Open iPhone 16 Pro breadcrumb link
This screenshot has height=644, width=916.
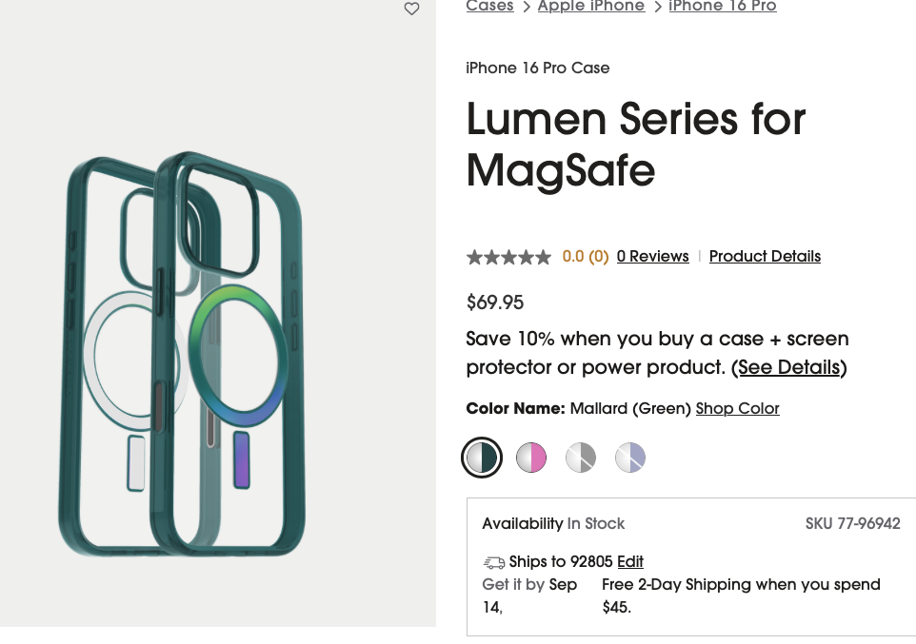point(722,7)
